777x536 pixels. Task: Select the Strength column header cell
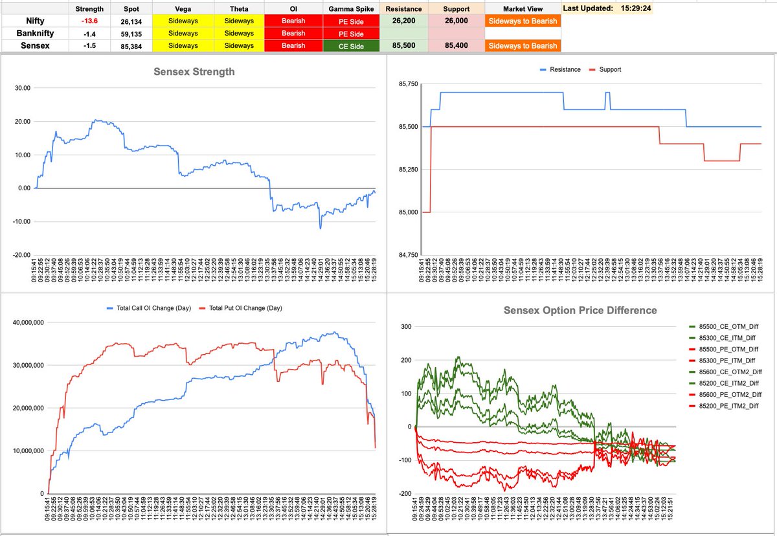(89, 9)
